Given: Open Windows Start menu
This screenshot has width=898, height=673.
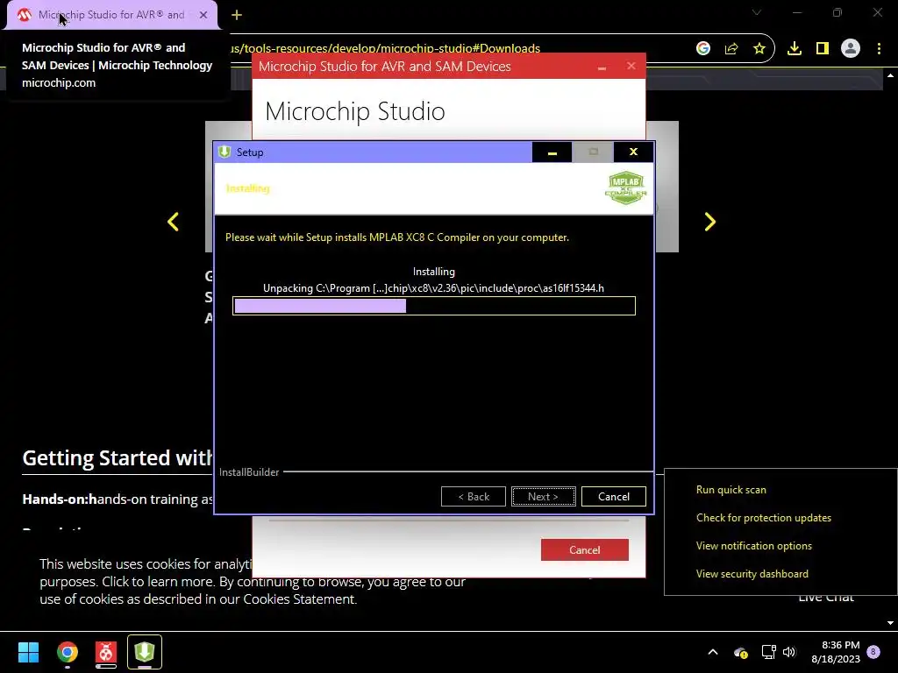Looking at the screenshot, I should [x=28, y=652].
